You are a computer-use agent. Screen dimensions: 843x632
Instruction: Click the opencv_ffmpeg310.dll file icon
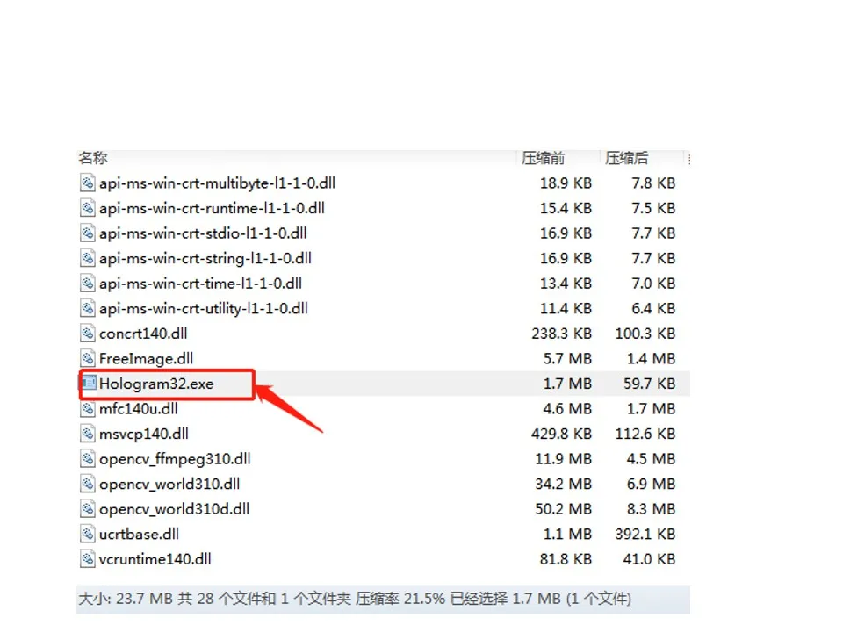pos(88,459)
